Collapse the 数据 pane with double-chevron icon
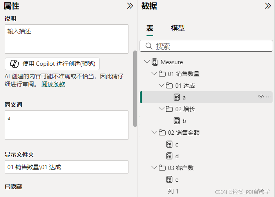This screenshot has width=275, height=197. click(x=268, y=6)
